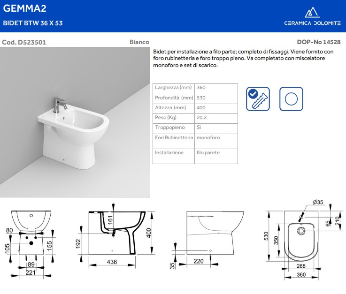Click the product description paragraph
Viewport: 346px width, 294px height.
click(x=243, y=58)
